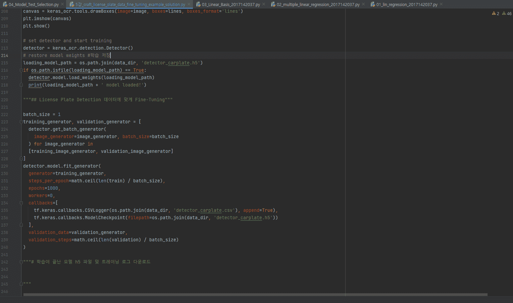Switch to 02_multiple_linear_regression_2017142037.py tab

pyautogui.click(x=318, y=5)
